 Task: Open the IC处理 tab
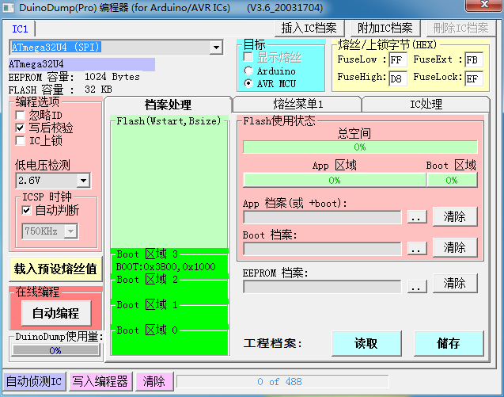tap(426, 104)
